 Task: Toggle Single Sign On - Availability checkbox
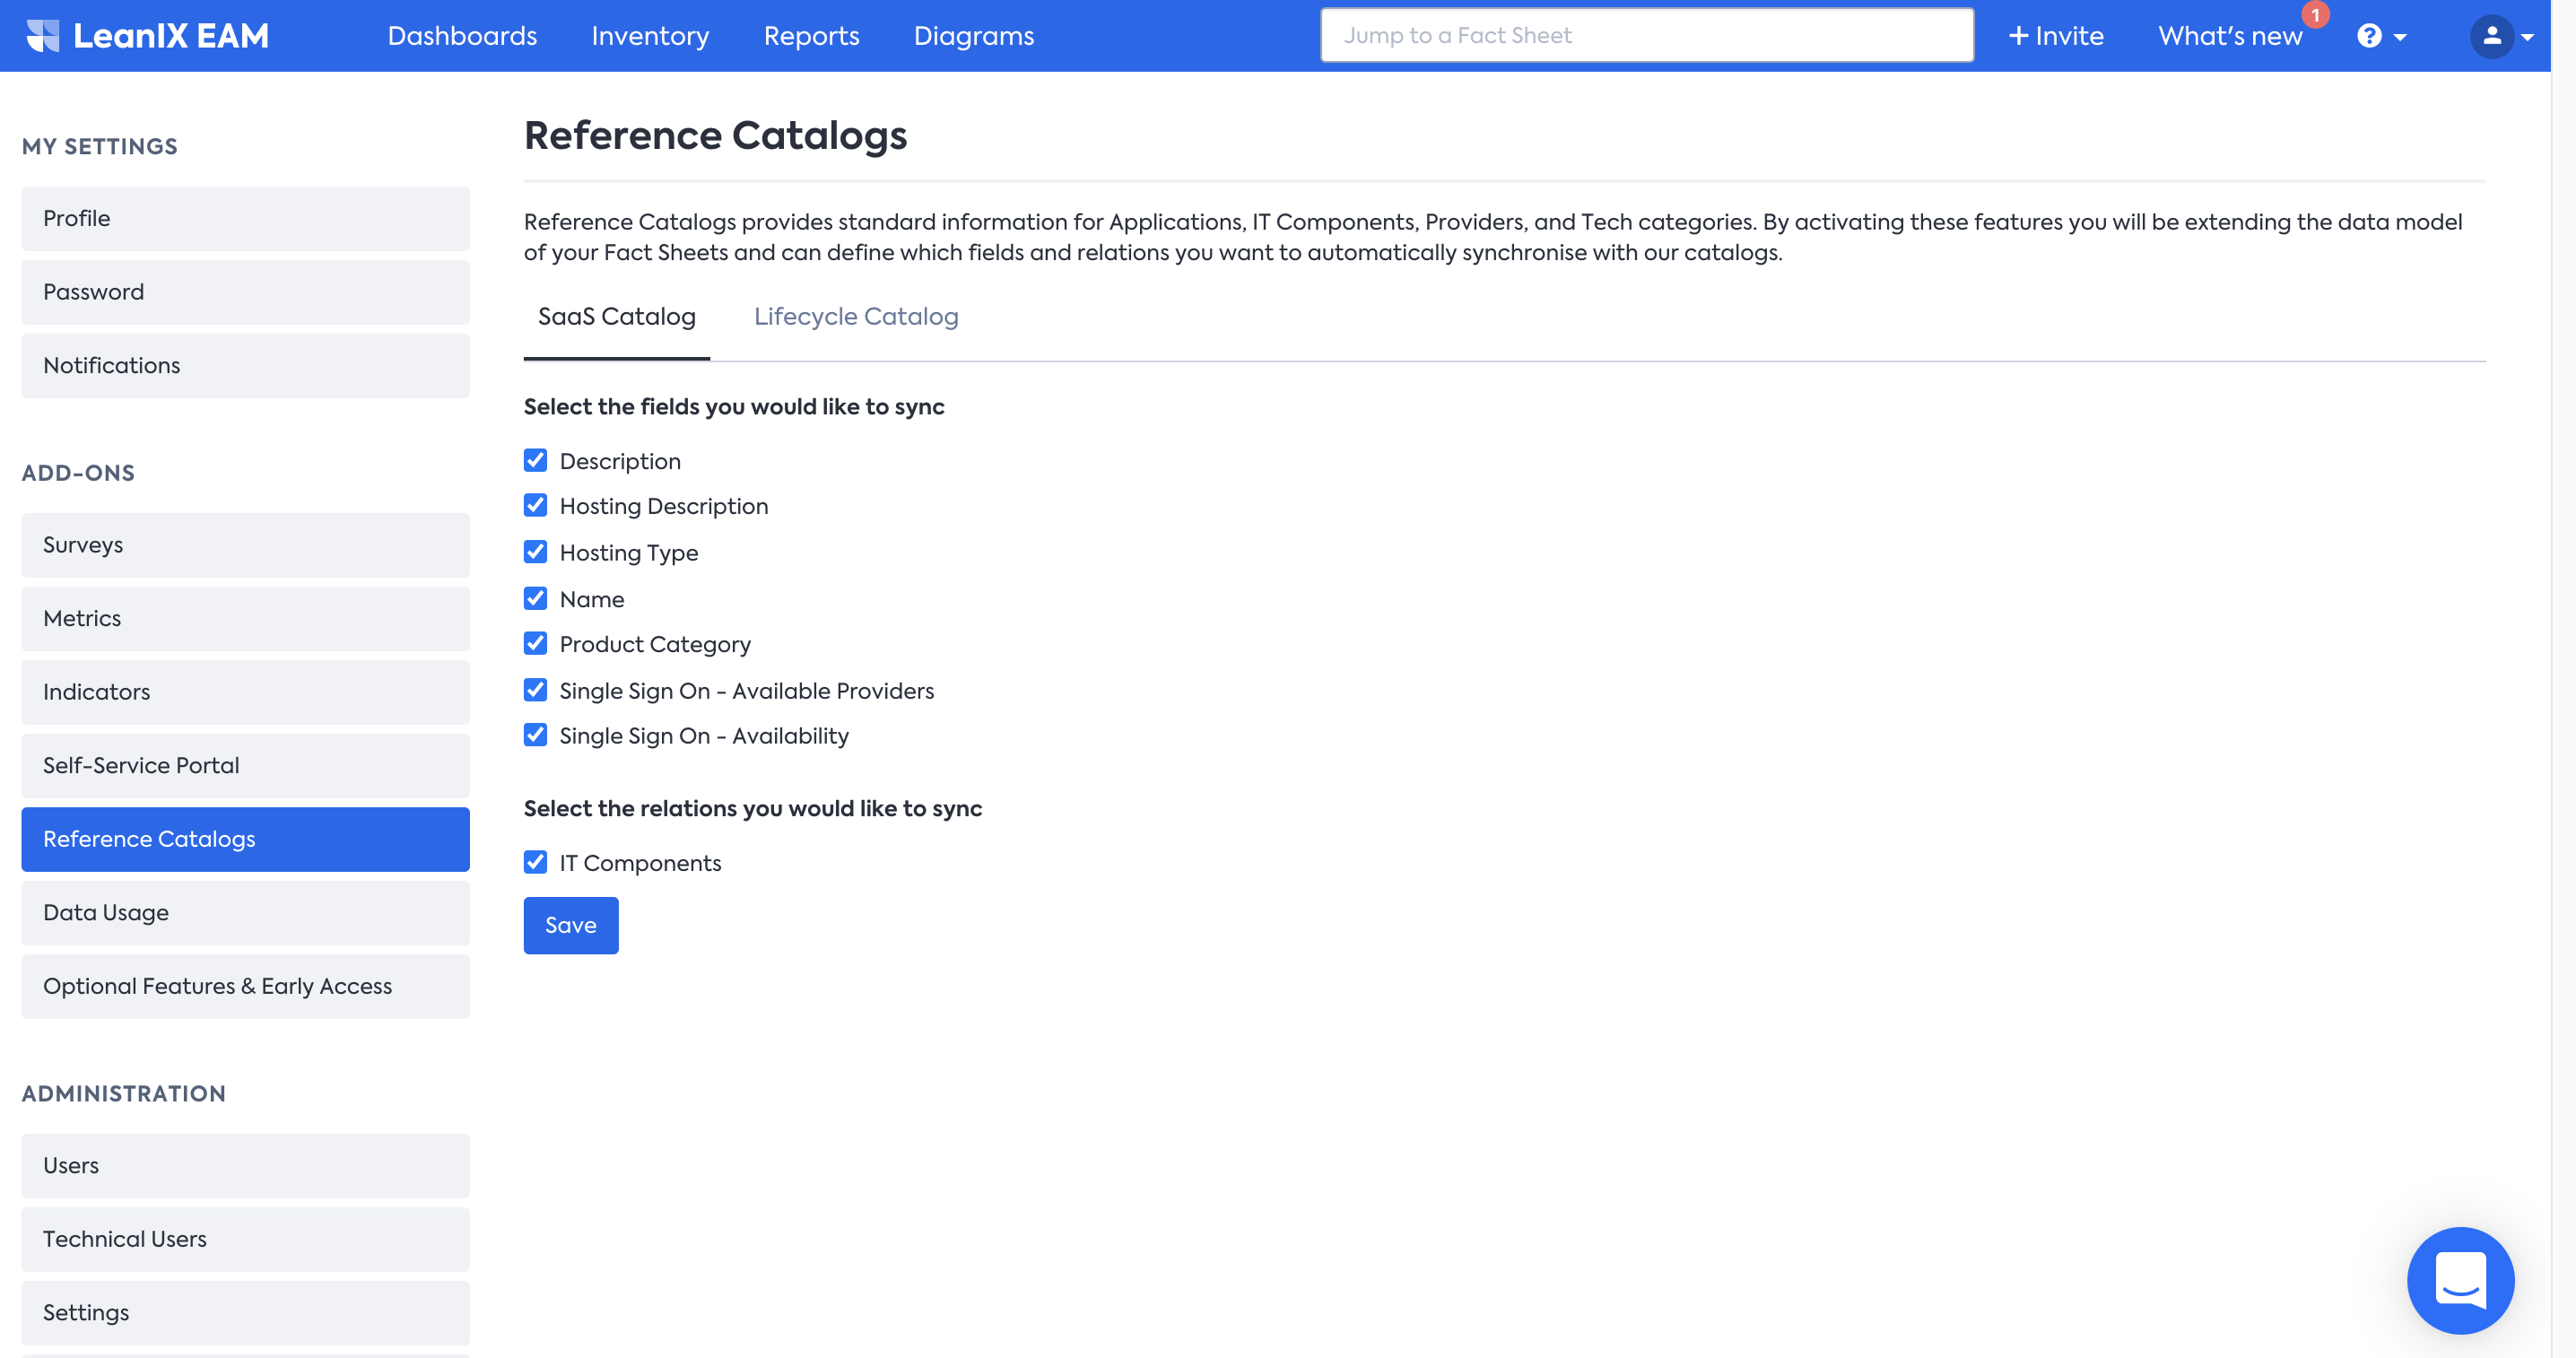pyautogui.click(x=535, y=736)
